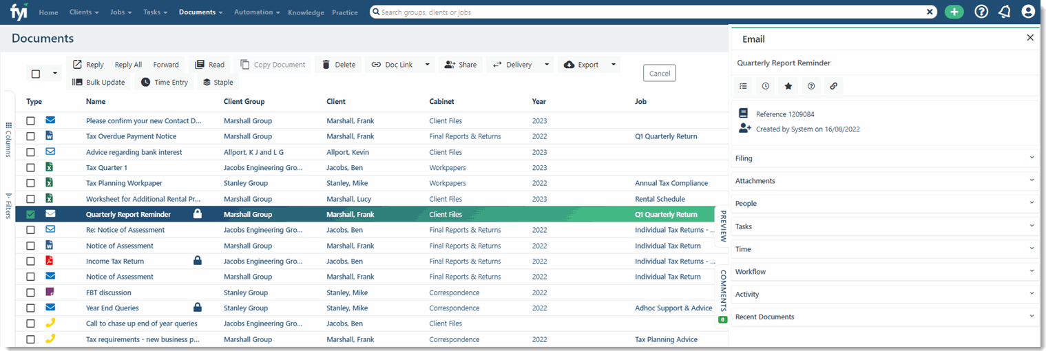
Task: Check the Tax requirements - new business row
Action: point(30,339)
